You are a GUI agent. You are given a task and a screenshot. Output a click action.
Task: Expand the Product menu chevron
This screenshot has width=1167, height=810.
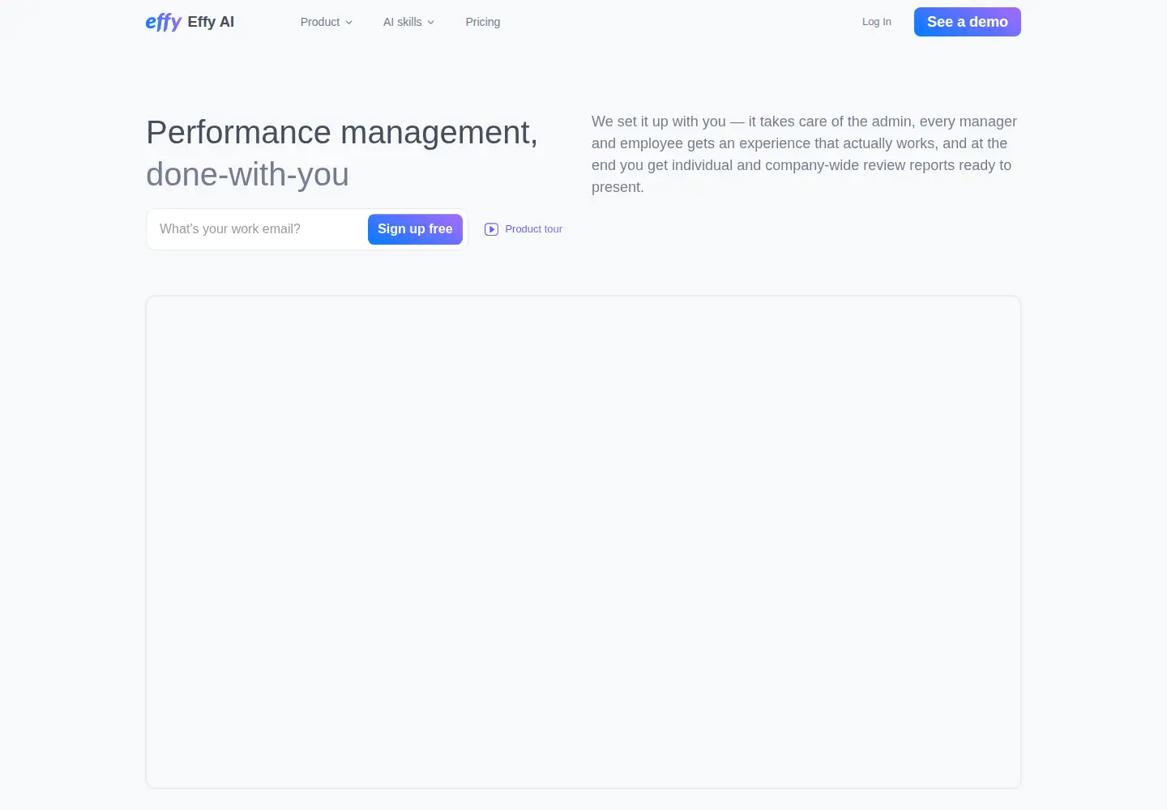(x=349, y=23)
